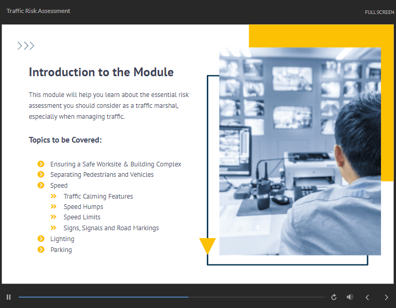The width and height of the screenshot is (396, 308).
Task: Replay the current slide
Action: pos(334,297)
